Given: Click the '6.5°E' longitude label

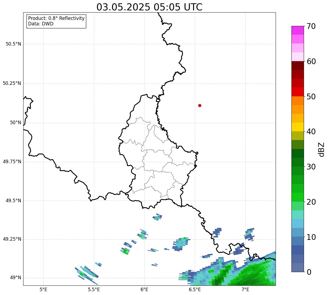Looking at the screenshot, I should 195,289.
